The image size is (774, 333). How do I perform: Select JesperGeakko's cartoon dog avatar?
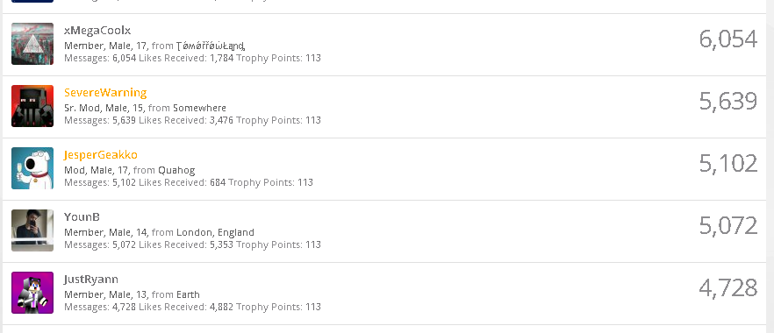tap(32, 168)
